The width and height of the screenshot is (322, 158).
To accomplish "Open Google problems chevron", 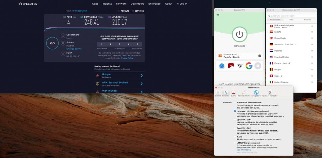I will (x=142, y=76).
